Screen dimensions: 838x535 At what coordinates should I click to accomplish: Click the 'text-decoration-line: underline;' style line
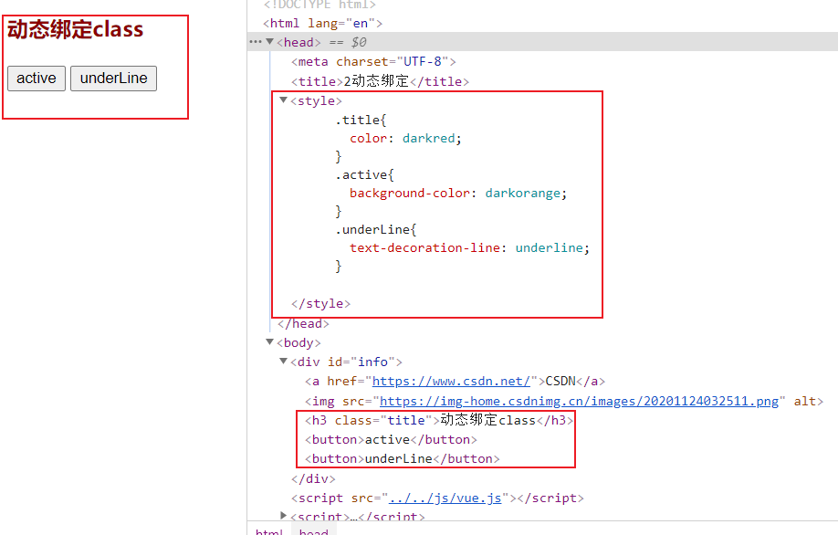tap(469, 248)
